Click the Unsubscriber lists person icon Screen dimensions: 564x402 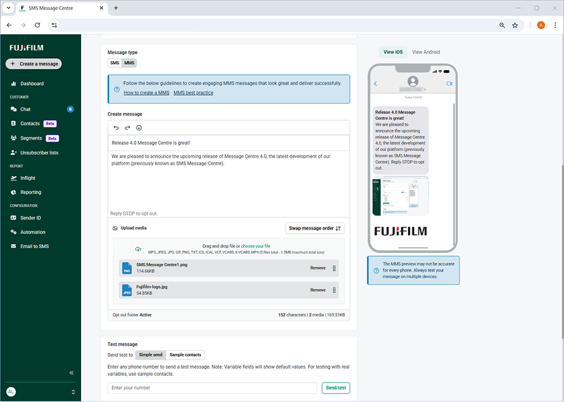click(x=13, y=153)
